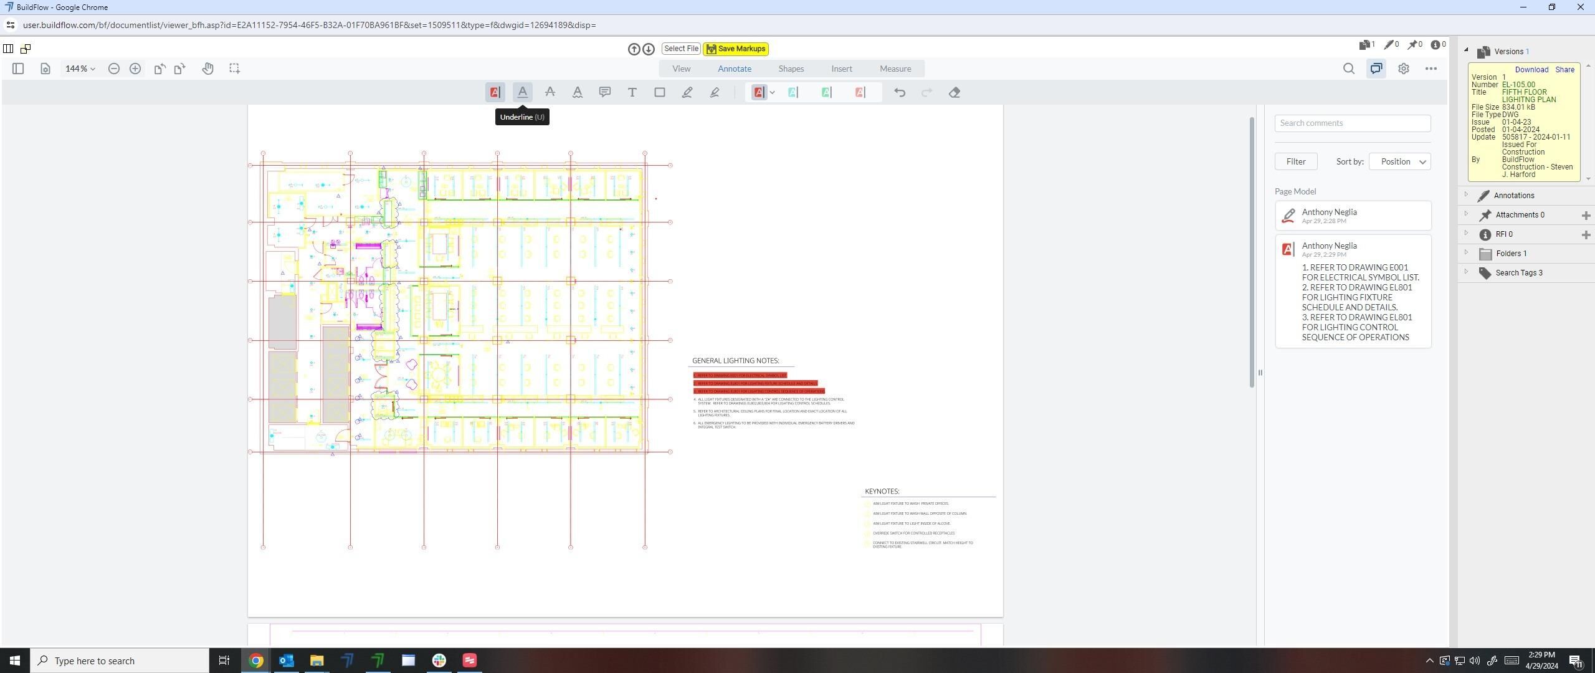Select the Squiggly underline text tool
1595x673 pixels.
[x=578, y=92]
